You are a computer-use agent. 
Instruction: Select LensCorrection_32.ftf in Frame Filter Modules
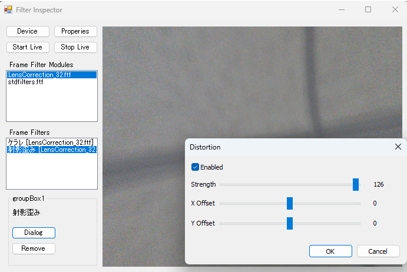point(52,75)
